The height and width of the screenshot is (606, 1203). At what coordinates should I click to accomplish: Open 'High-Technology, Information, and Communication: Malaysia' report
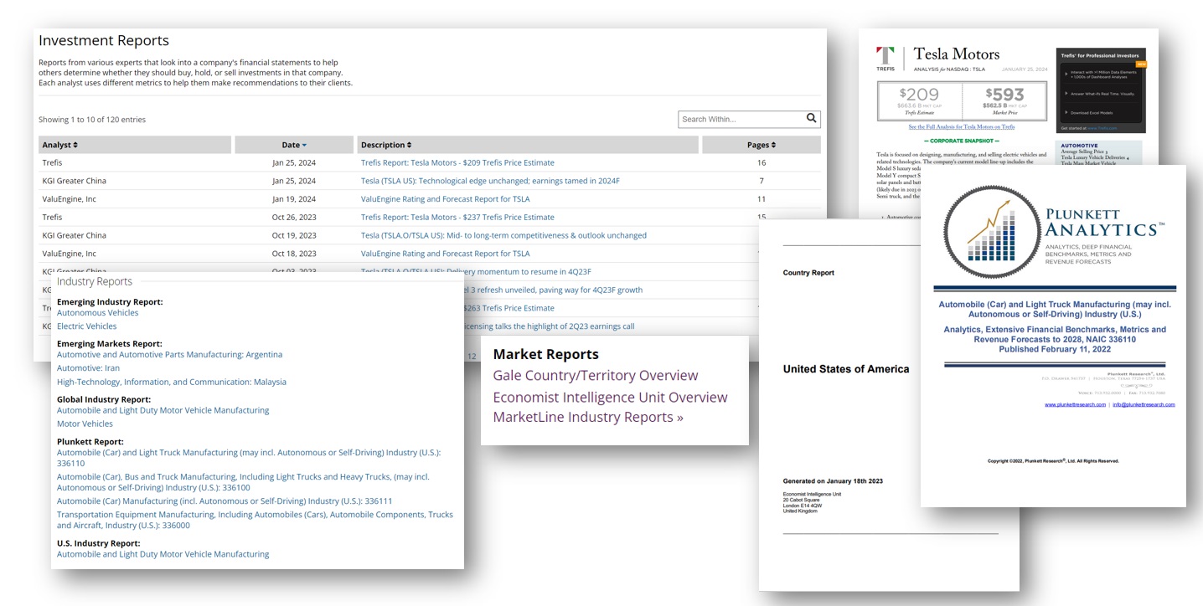point(172,382)
